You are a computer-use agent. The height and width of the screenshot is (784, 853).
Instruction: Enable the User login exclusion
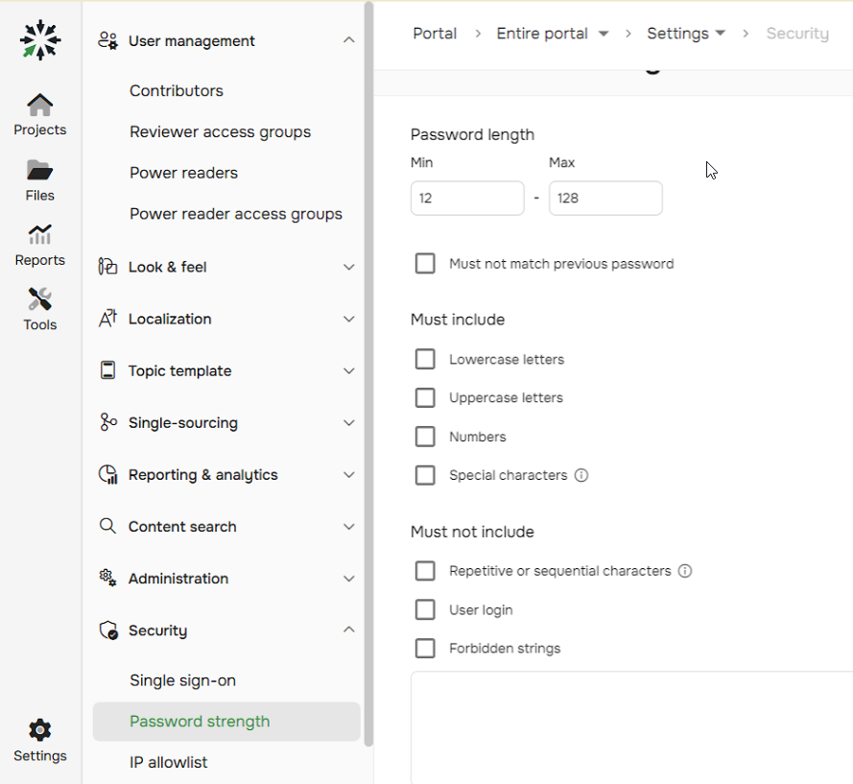425,609
